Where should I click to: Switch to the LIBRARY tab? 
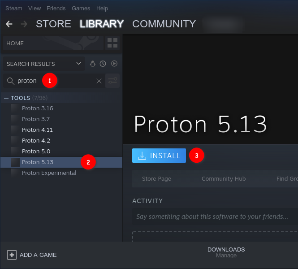coord(102,24)
